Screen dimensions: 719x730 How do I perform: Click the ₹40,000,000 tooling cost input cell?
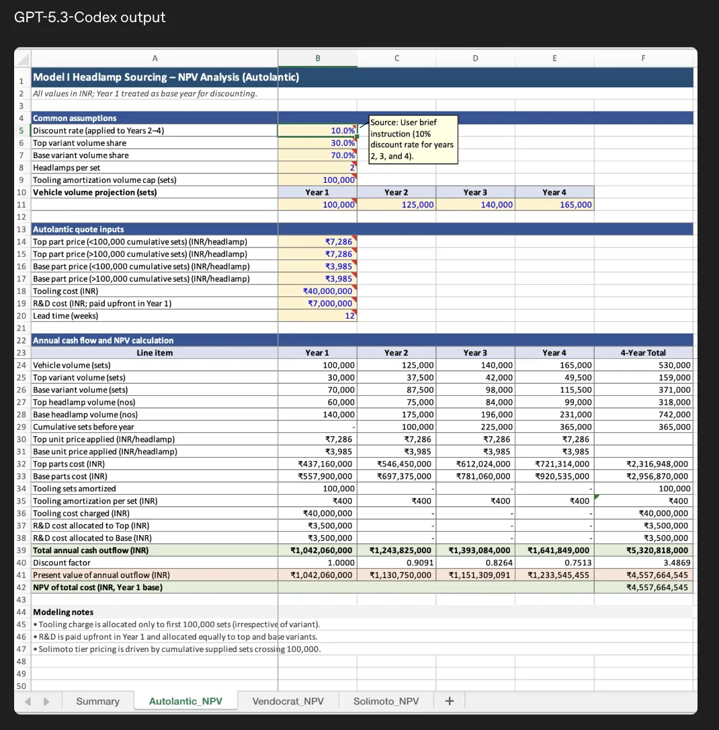point(317,291)
